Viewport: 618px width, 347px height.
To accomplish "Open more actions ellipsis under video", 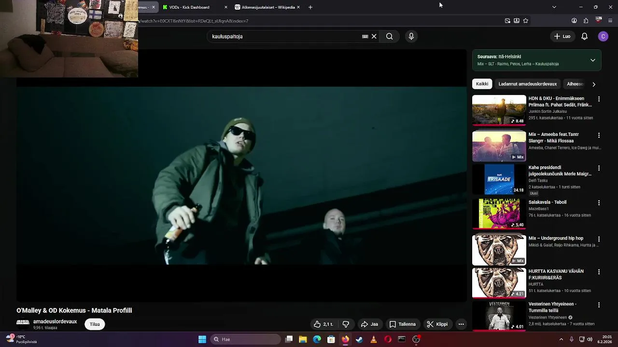I will click(461, 324).
